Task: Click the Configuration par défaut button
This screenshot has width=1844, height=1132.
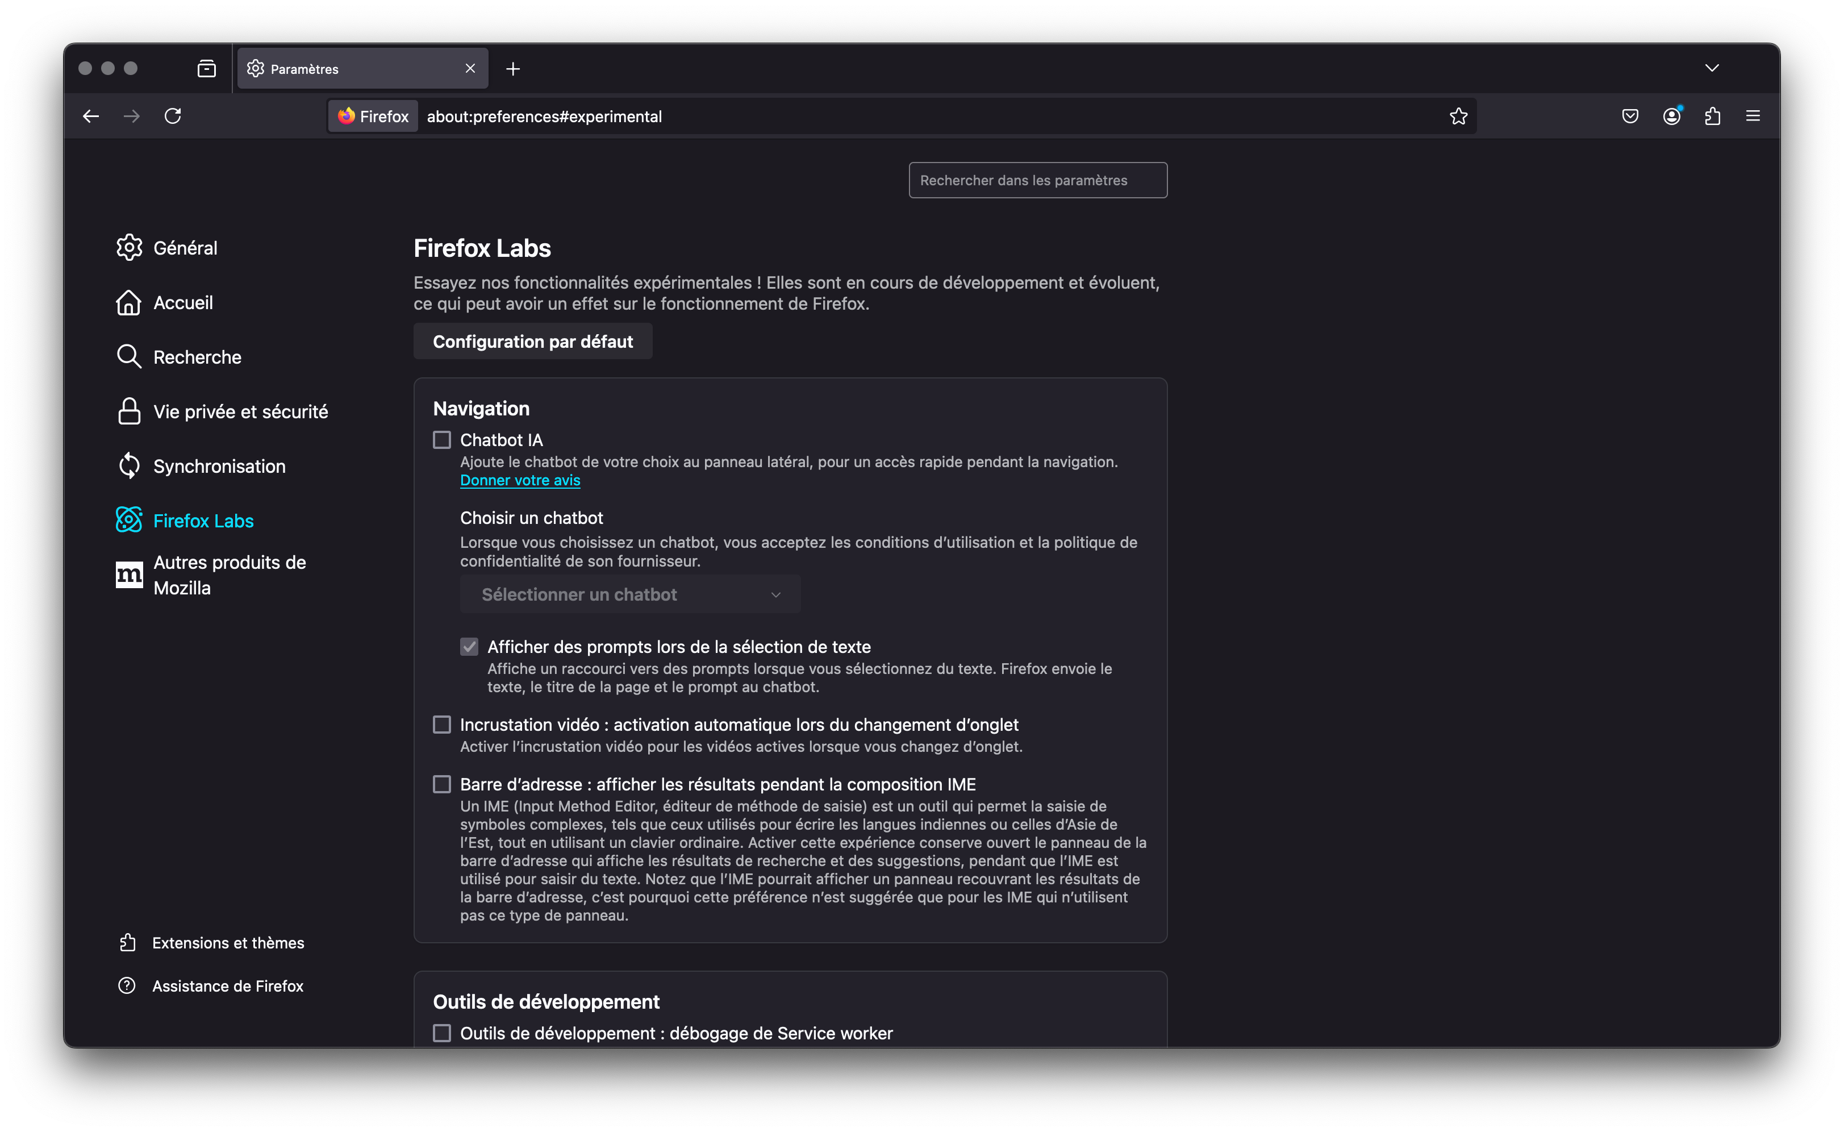Action: pyautogui.click(x=532, y=342)
